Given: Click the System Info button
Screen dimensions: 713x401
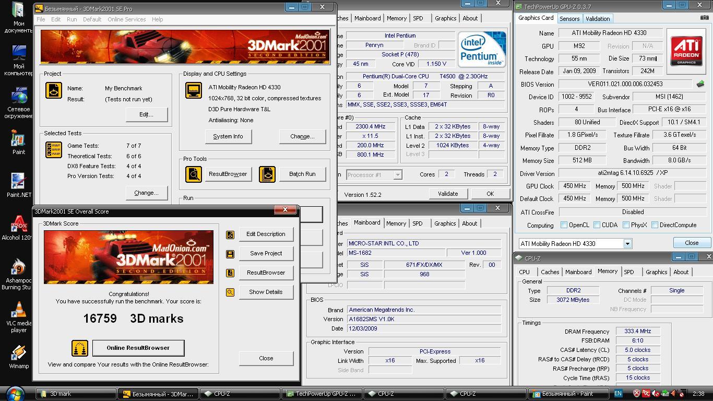Looking at the screenshot, I should point(228,136).
